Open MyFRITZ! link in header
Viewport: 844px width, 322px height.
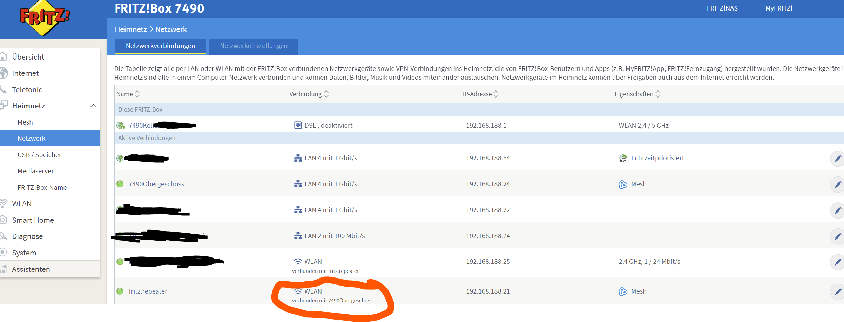[x=779, y=8]
